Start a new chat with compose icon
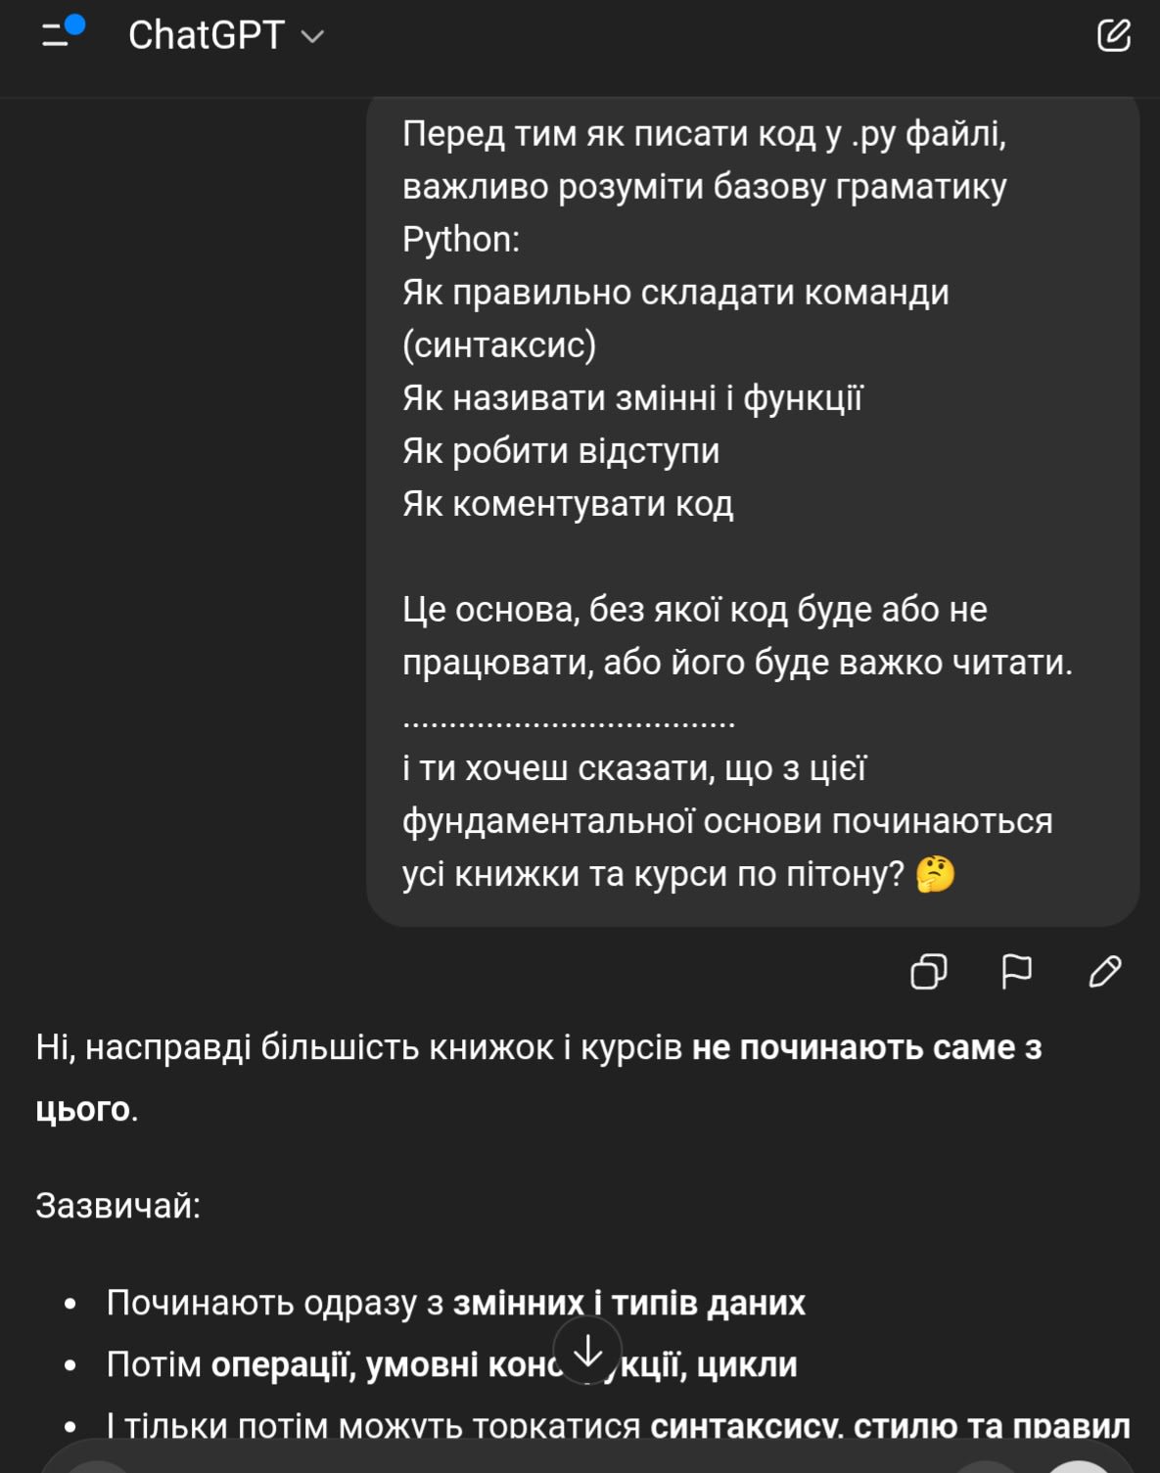1160x1473 pixels. coord(1113,35)
